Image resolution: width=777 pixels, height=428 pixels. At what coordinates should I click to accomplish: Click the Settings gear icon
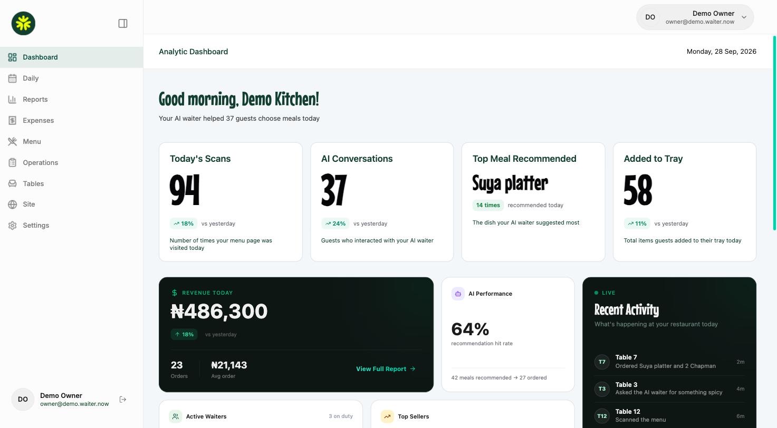(13, 226)
